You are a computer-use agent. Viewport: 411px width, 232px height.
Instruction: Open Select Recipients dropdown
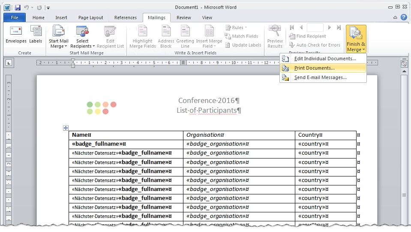[x=82, y=37]
